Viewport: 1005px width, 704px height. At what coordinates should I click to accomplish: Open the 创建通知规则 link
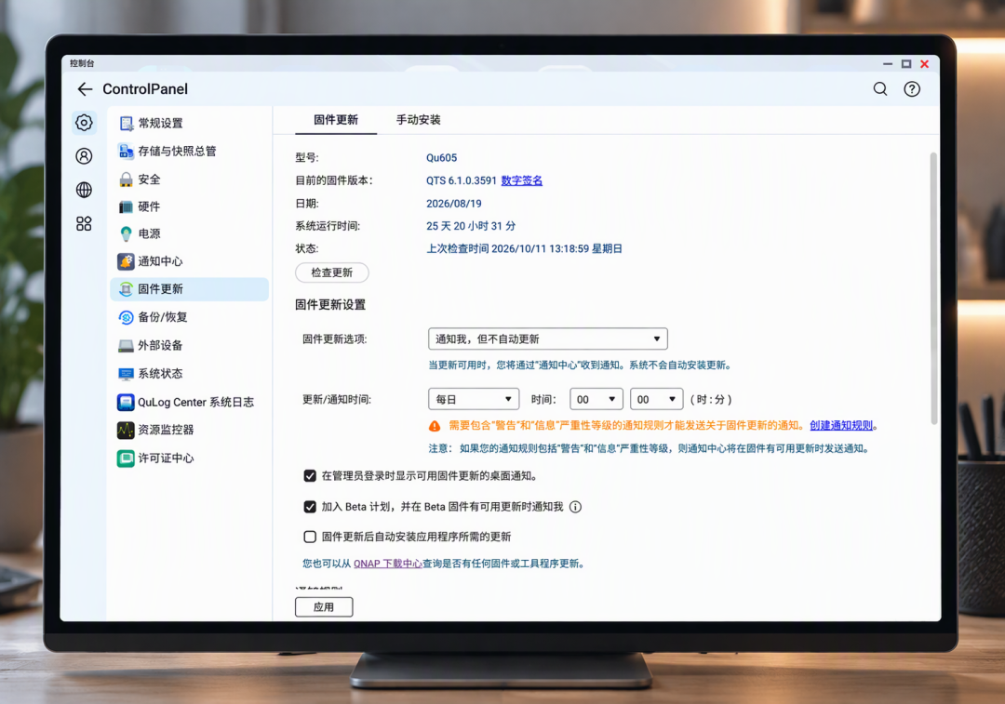841,425
